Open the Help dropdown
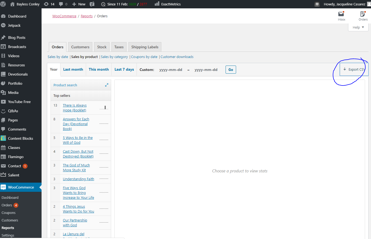 358,27
